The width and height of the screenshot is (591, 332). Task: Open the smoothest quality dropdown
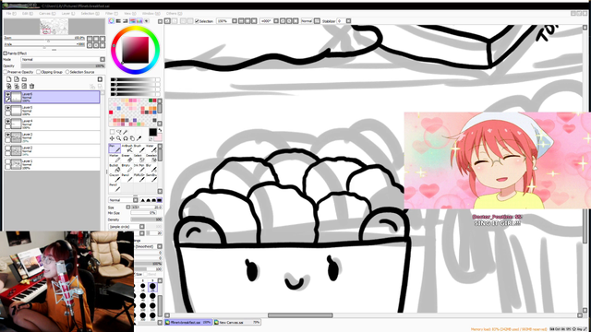pos(160,246)
